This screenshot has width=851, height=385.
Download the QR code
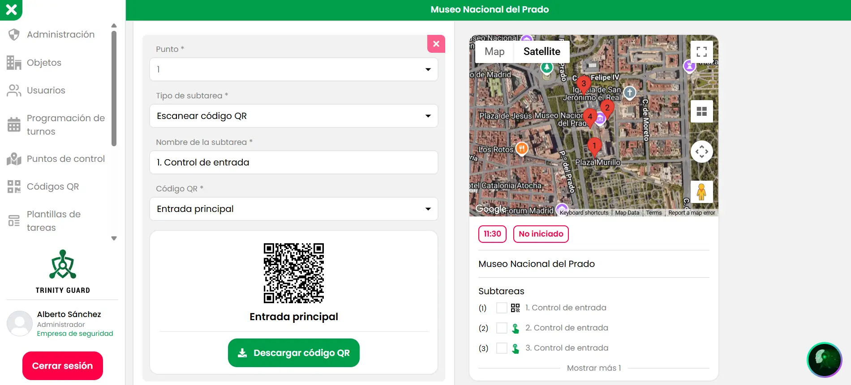[x=293, y=353]
